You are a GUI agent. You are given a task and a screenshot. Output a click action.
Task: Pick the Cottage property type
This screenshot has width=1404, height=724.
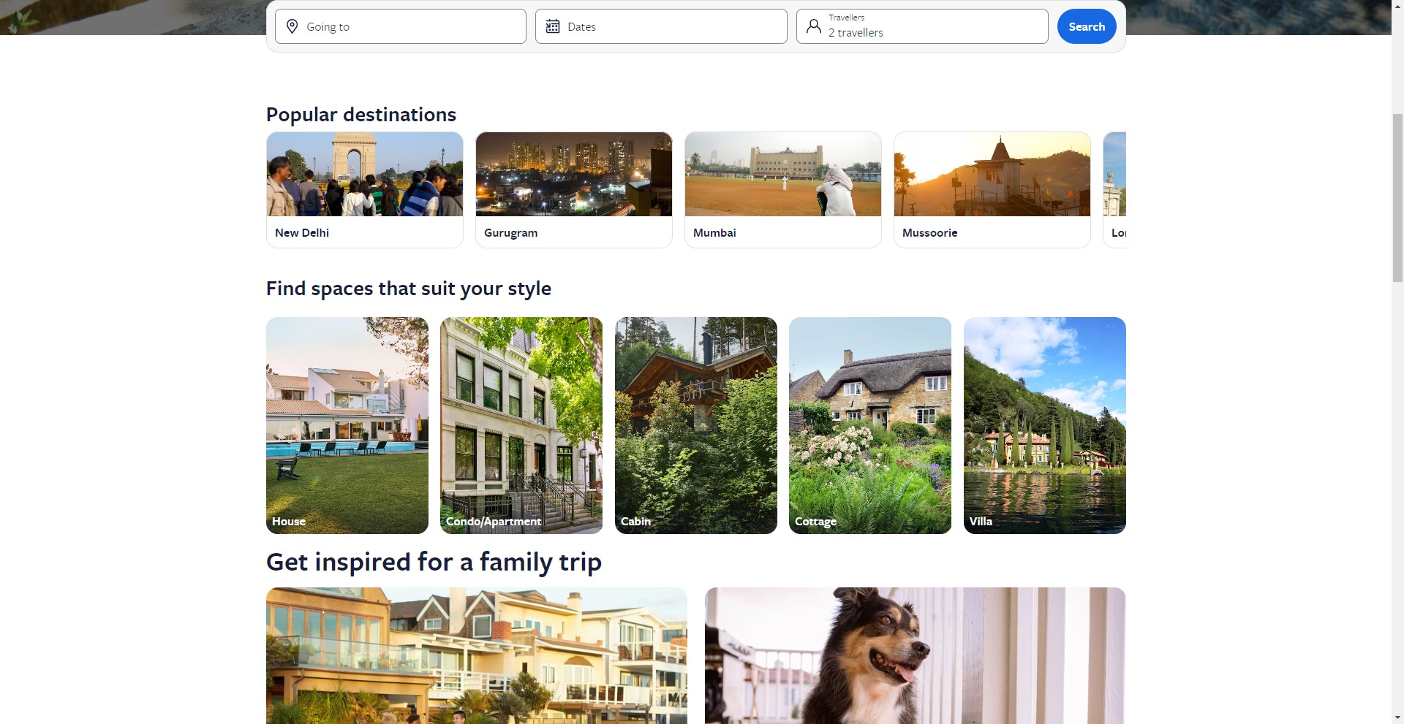(870, 425)
